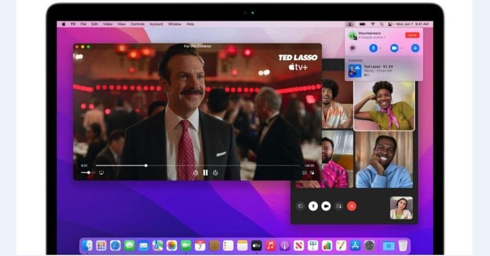
Task: Open Reminders from the Dock
Action: 228,246
